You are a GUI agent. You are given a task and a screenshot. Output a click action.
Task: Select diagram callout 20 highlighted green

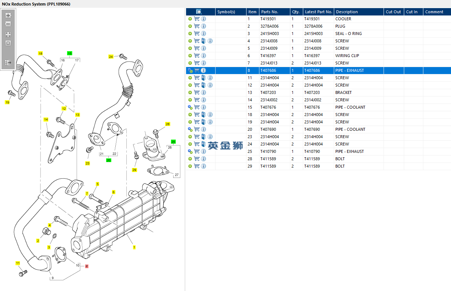[x=108, y=160]
